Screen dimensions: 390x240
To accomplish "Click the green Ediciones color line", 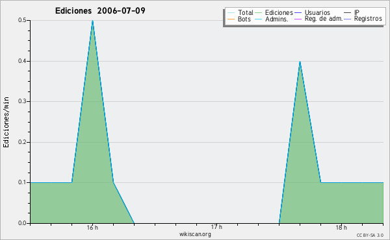I will coord(259,12).
